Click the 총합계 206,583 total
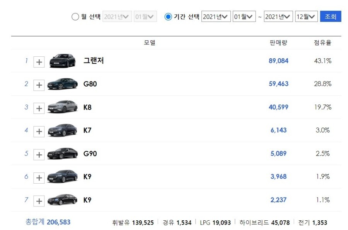This screenshot has width=348, height=230. 48,222
